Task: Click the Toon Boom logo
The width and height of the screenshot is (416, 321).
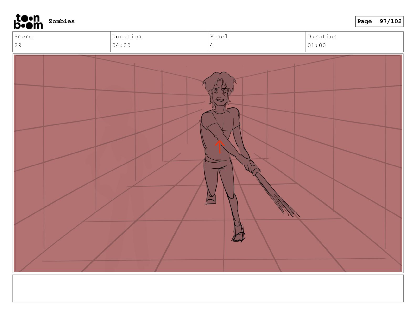Action: 28,22
